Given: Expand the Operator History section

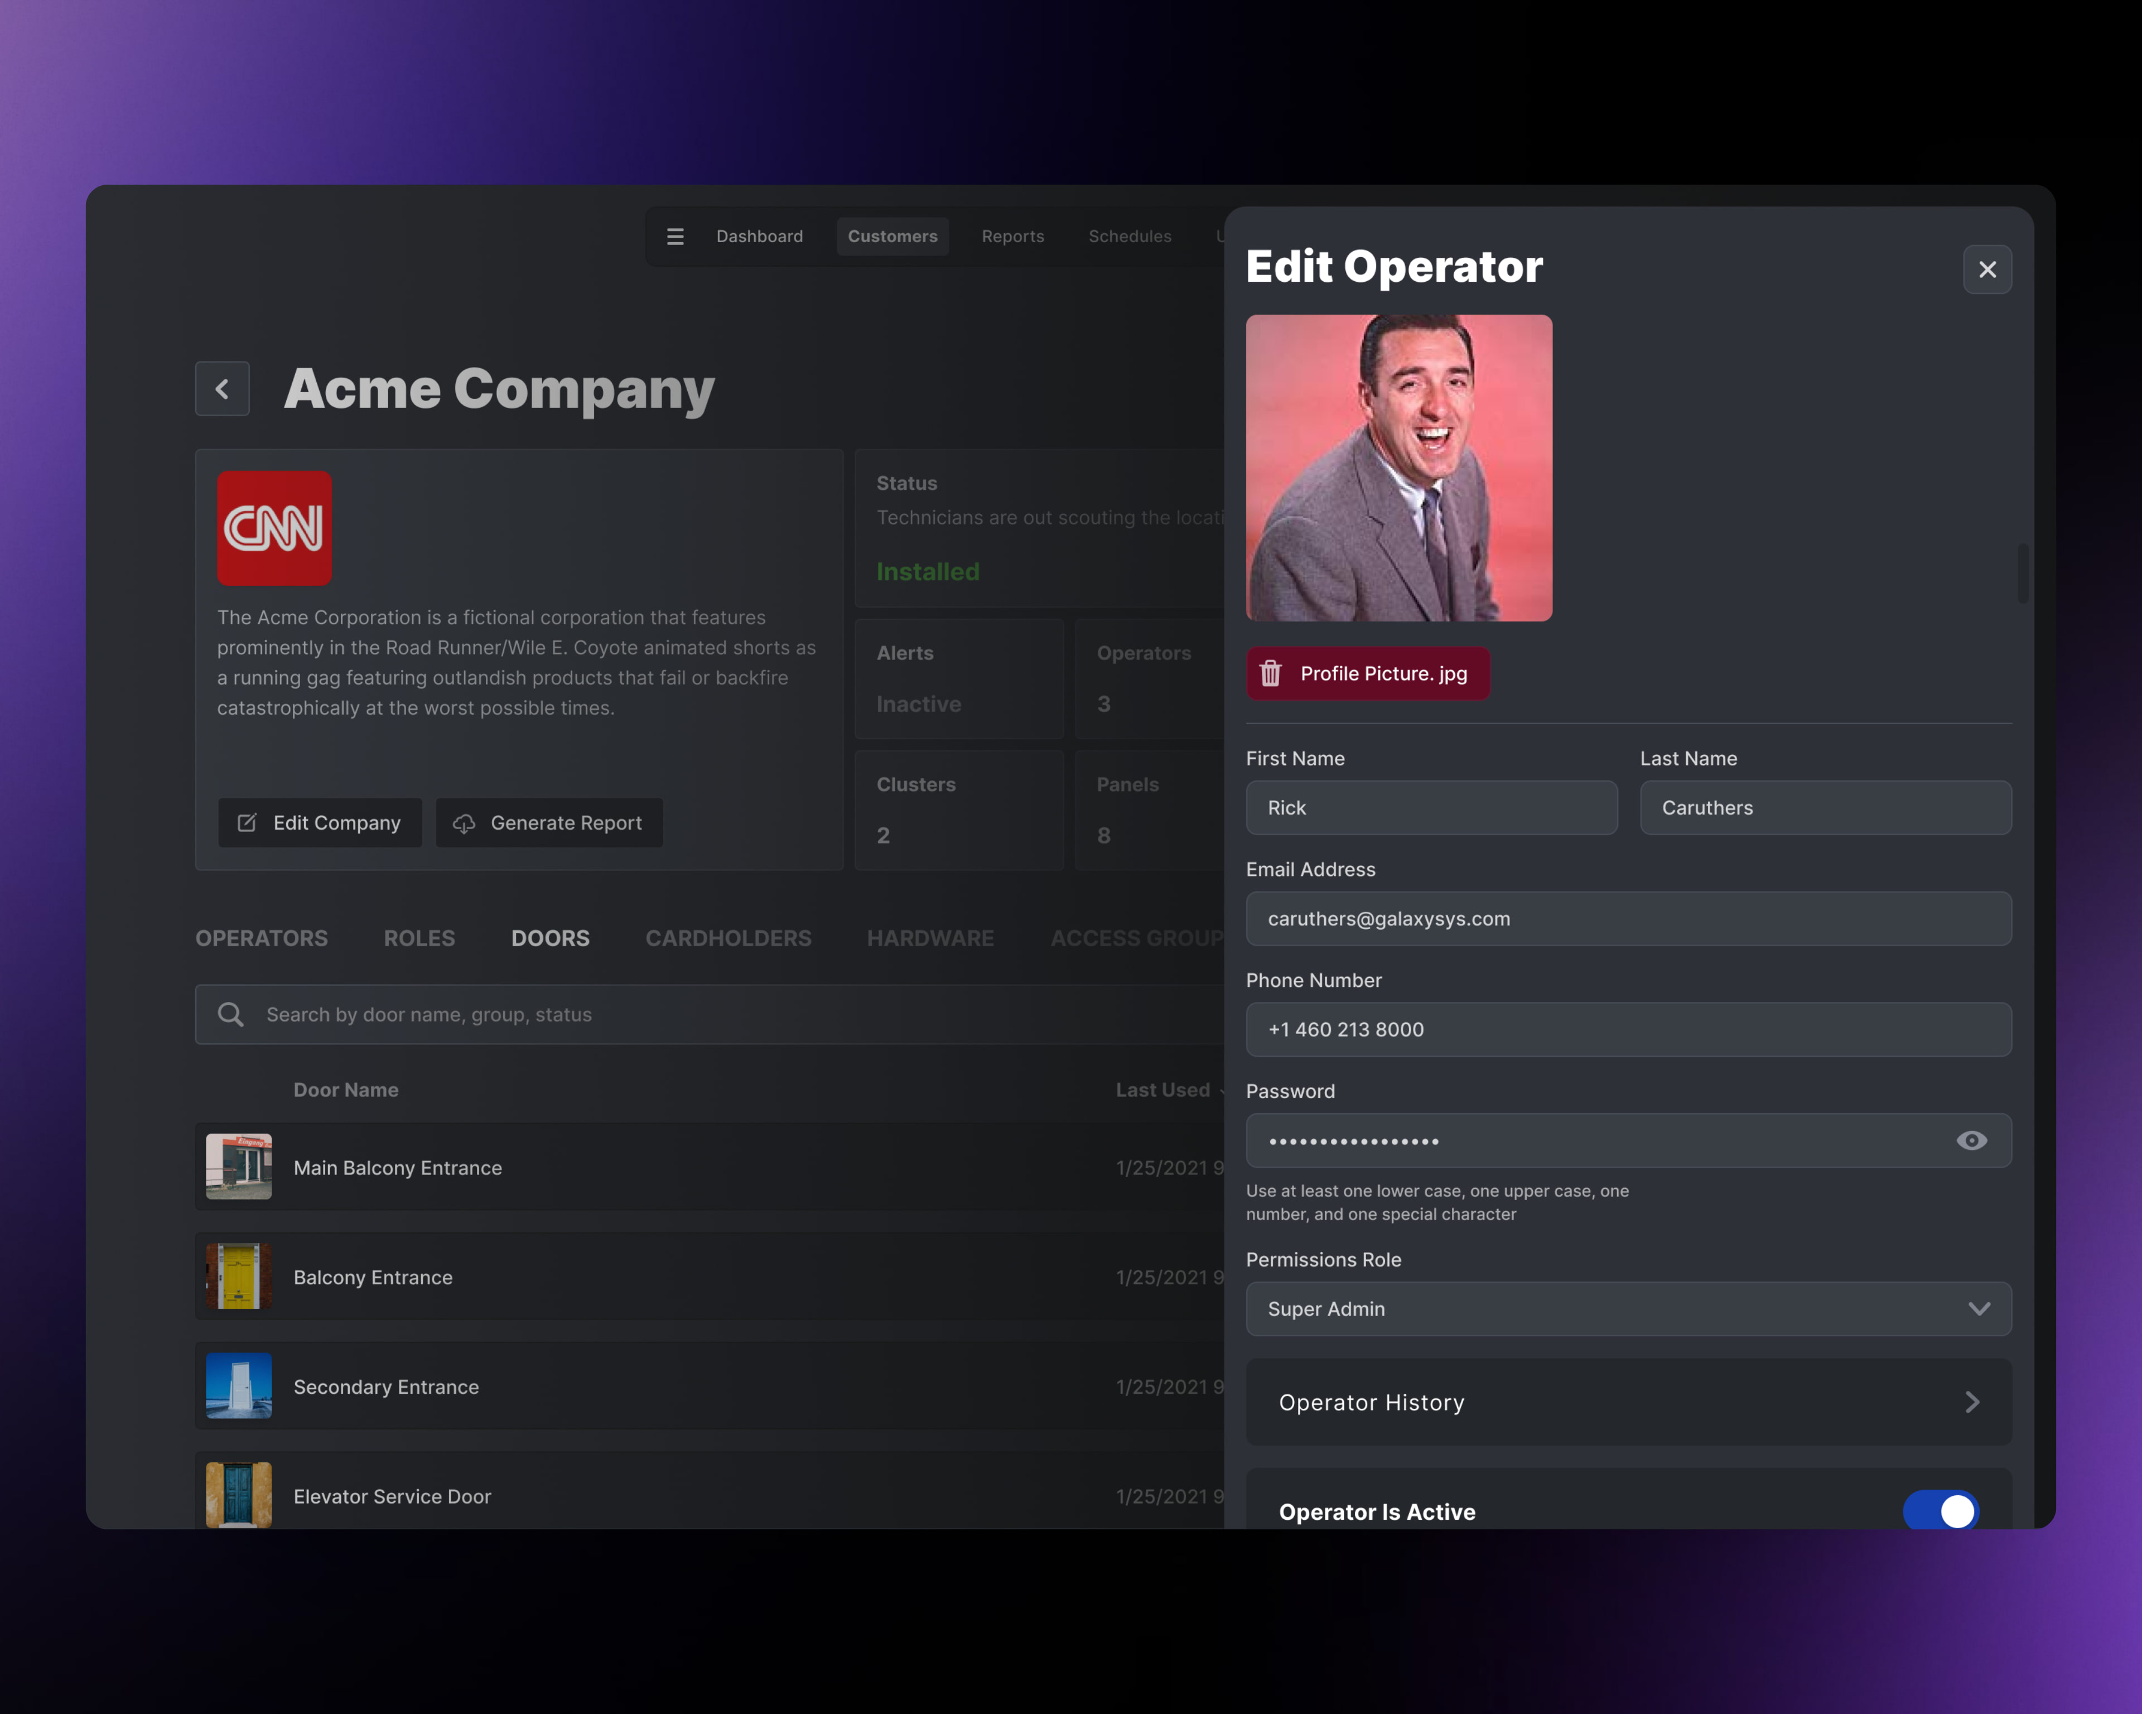Looking at the screenshot, I should pyautogui.click(x=1628, y=1402).
